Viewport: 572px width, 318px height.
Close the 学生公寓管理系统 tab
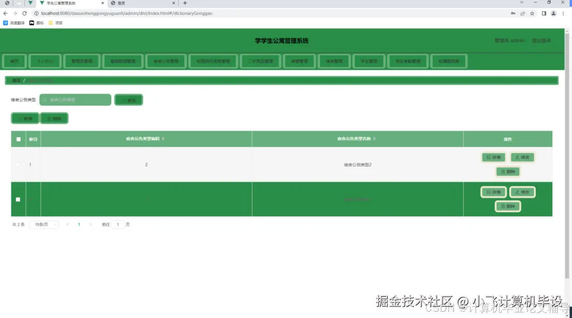102,3
